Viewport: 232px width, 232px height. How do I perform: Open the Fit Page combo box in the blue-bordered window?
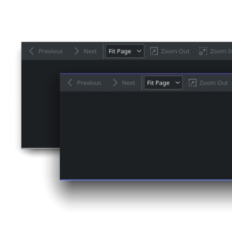coord(163,83)
